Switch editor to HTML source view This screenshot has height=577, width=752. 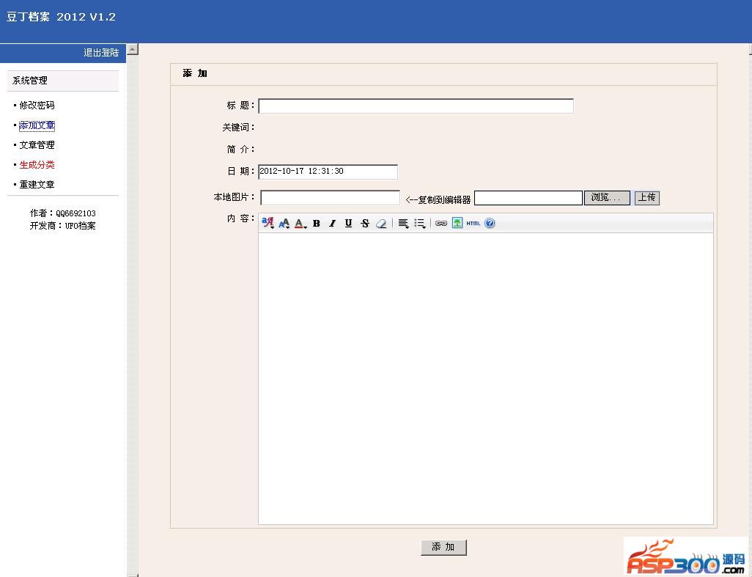473,223
